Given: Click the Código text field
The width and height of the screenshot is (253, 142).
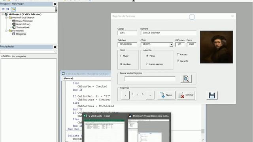Looking at the screenshot, I should coord(127,33).
